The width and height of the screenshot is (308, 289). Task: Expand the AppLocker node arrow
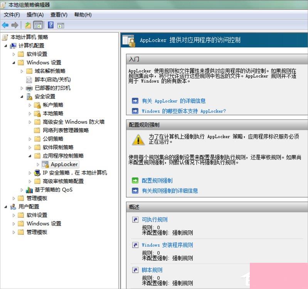tap(38, 165)
